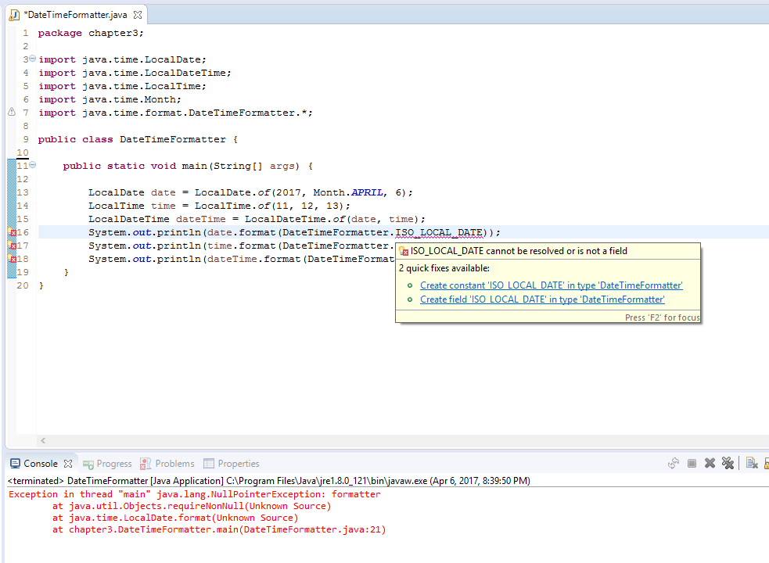Viewport: 769px width, 563px height.
Task: Switch to the DateTimeFormatter.java editor tab
Action: coord(76,15)
